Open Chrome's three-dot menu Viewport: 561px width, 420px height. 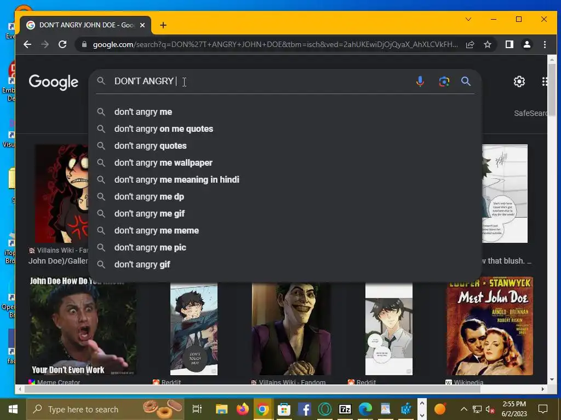tap(545, 44)
